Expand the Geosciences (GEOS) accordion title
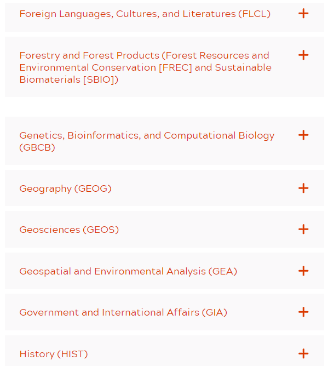The width and height of the screenshot is (328, 366). click(x=69, y=230)
